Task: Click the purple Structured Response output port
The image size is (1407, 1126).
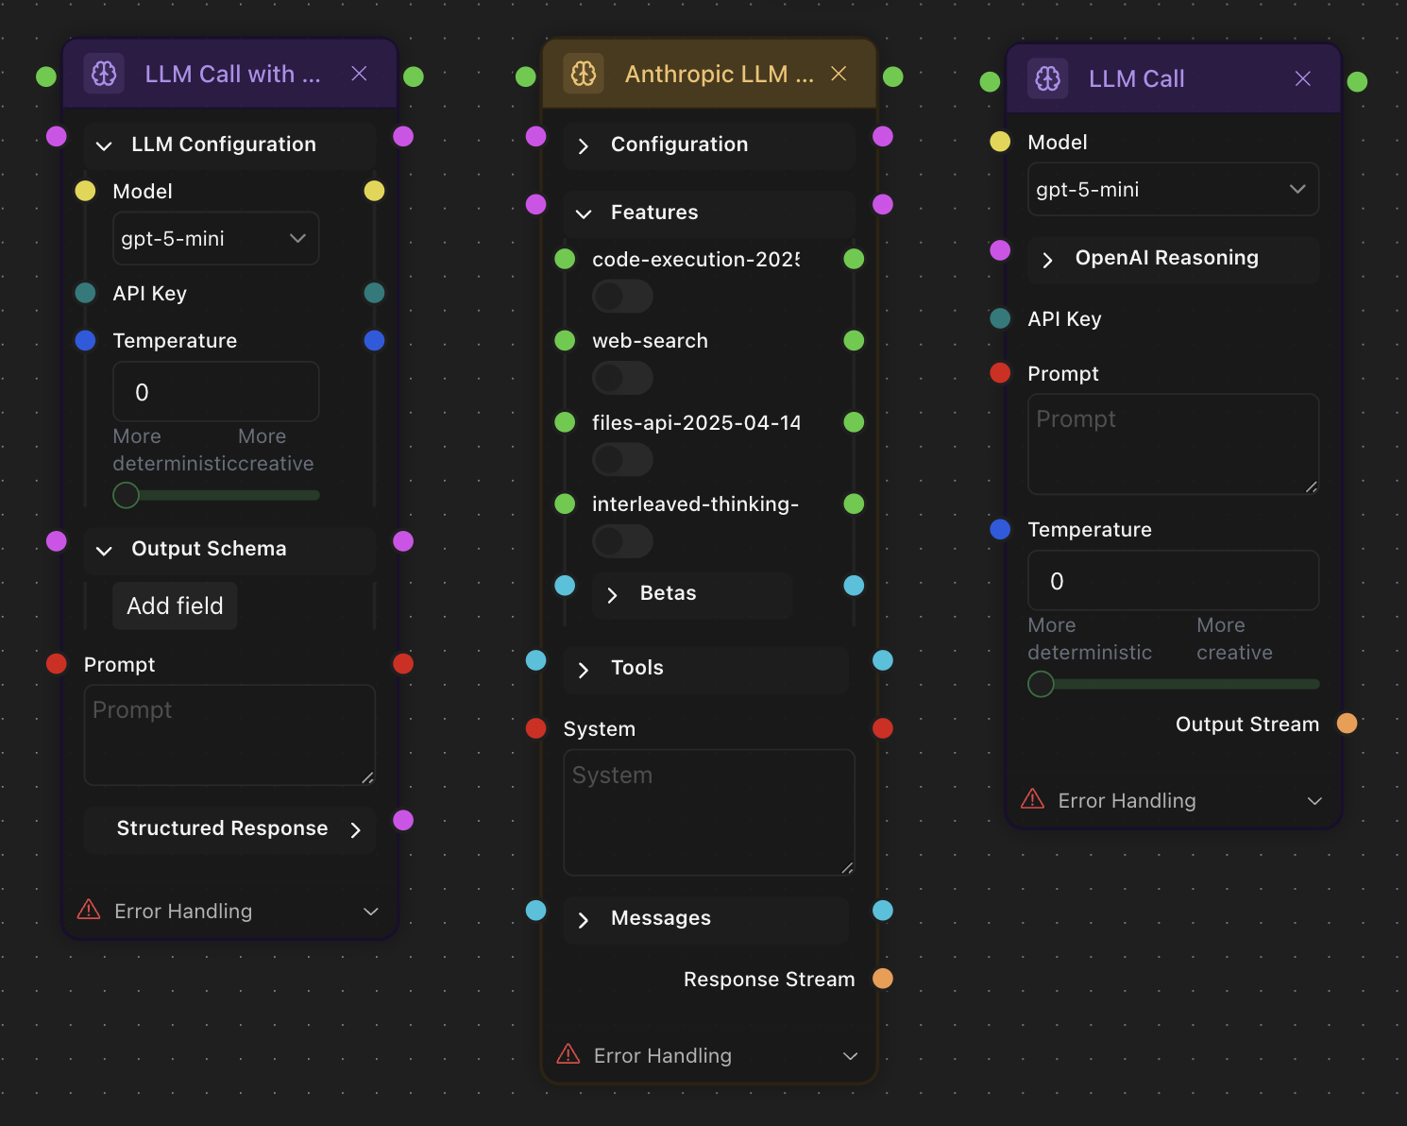Action: (x=403, y=820)
